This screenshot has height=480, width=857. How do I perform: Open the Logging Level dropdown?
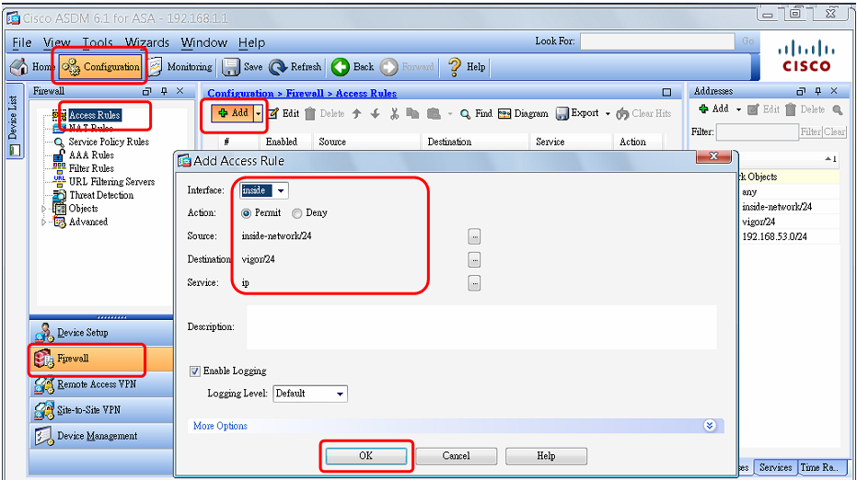point(310,394)
